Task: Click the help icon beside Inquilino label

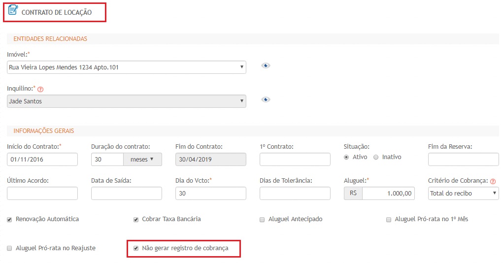Action: 40,89
